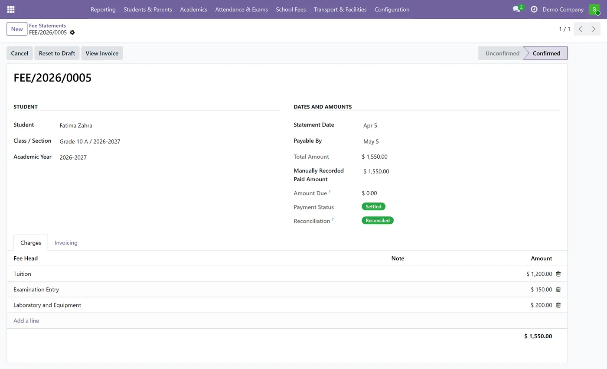Open the conversations chat icon
607x369 pixels.
516,9
